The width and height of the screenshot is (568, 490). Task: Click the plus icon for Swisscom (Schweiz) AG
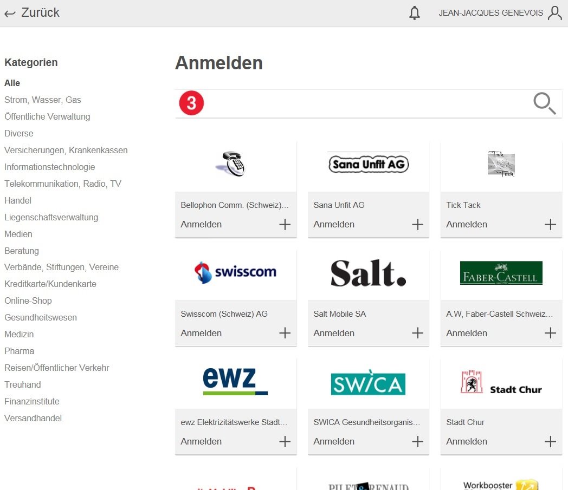(285, 333)
